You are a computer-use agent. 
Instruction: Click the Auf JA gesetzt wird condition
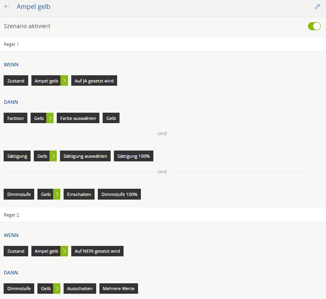click(94, 81)
